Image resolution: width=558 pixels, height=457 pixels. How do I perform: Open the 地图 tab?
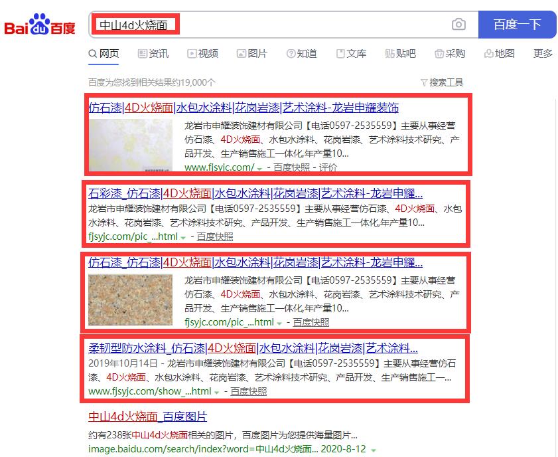[500, 53]
